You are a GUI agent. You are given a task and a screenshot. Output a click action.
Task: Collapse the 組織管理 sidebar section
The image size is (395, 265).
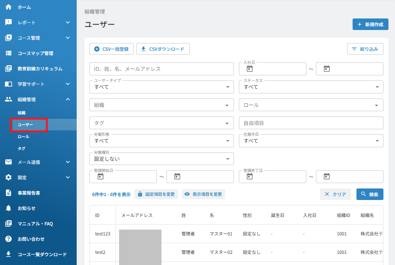point(68,99)
